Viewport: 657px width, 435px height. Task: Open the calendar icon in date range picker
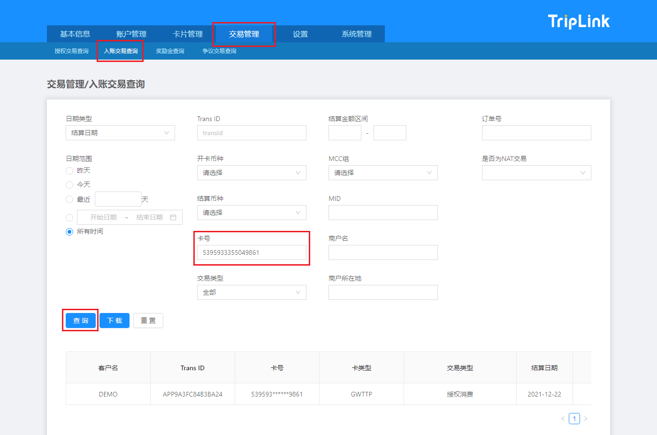[x=173, y=217]
